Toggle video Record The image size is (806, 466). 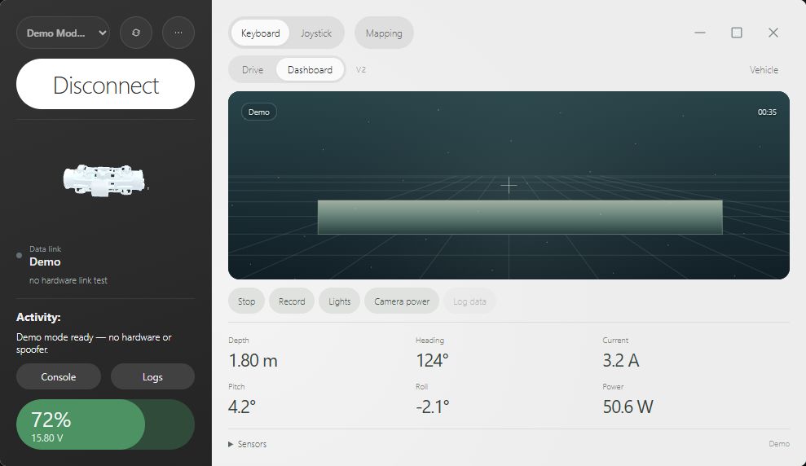[x=292, y=301]
